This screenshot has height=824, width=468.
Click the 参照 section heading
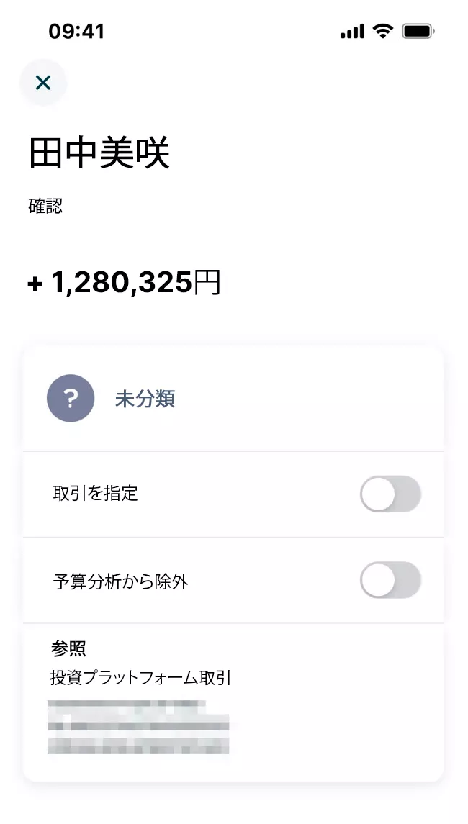point(68,648)
